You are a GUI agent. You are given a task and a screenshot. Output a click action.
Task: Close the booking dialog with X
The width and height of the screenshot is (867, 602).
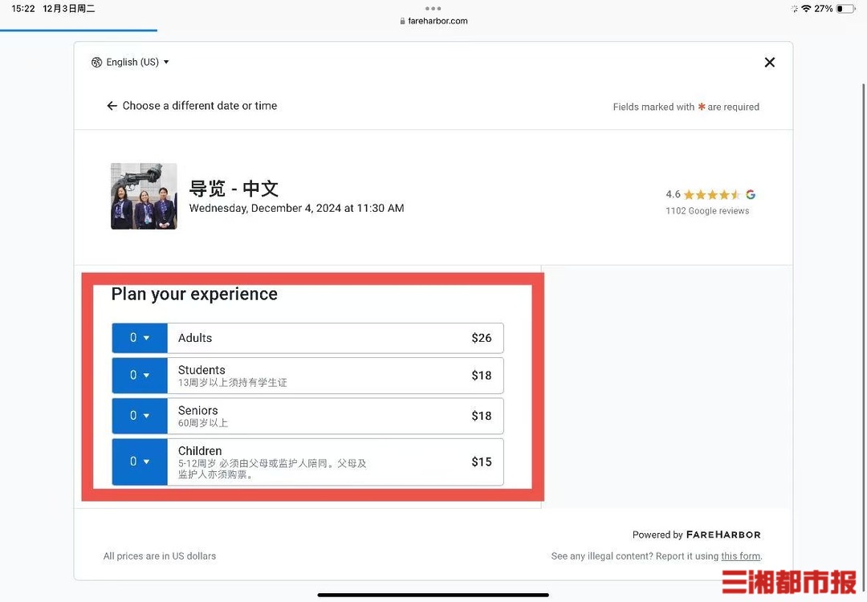tap(769, 63)
